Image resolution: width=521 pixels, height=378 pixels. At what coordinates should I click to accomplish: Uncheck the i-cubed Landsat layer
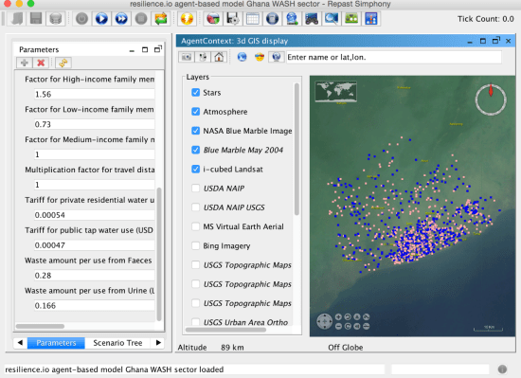pyautogui.click(x=196, y=169)
